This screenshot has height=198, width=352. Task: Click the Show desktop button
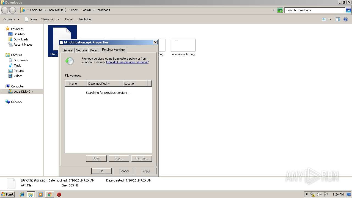[349, 194]
